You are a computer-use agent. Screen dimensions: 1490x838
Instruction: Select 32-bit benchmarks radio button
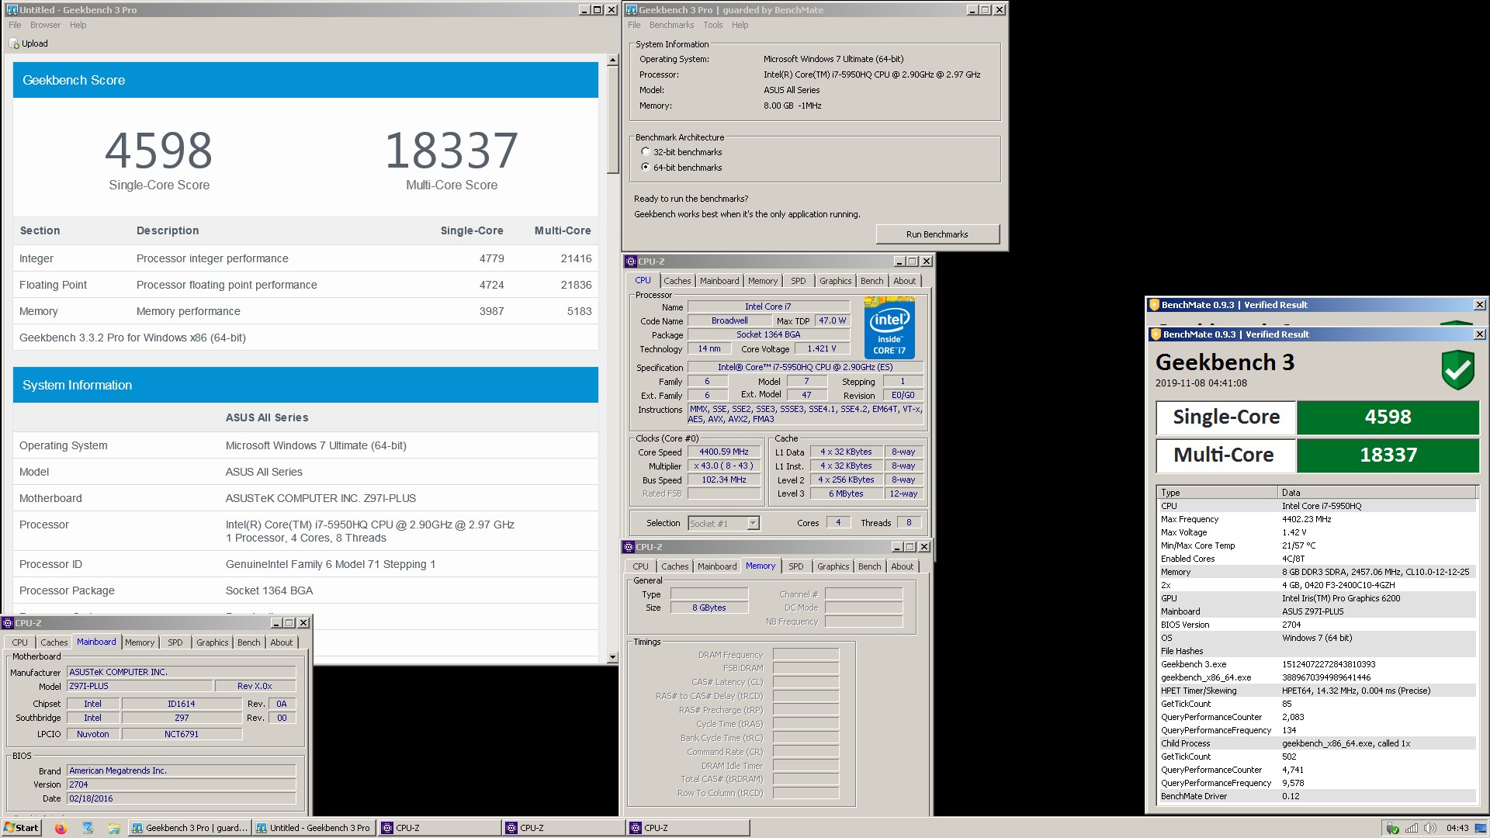point(645,152)
